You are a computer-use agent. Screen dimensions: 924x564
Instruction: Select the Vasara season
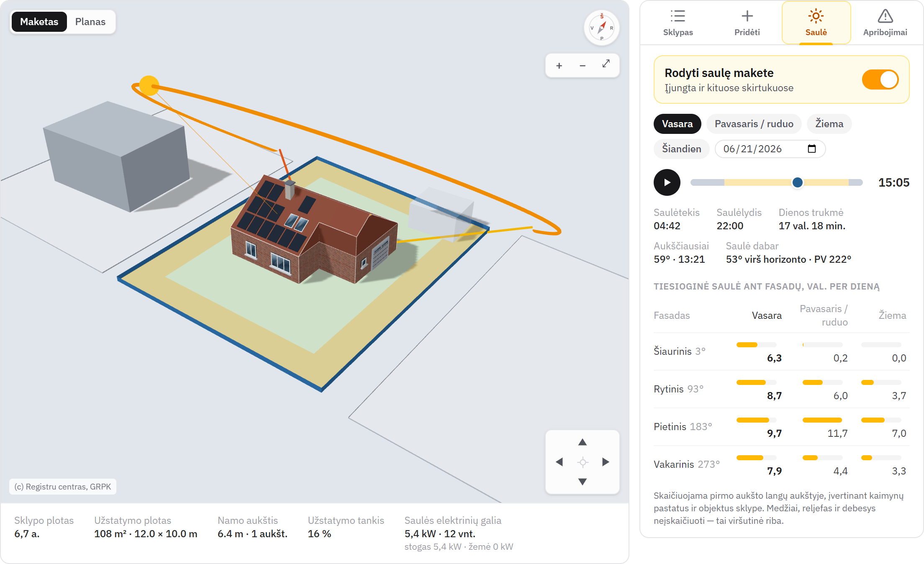(x=678, y=124)
